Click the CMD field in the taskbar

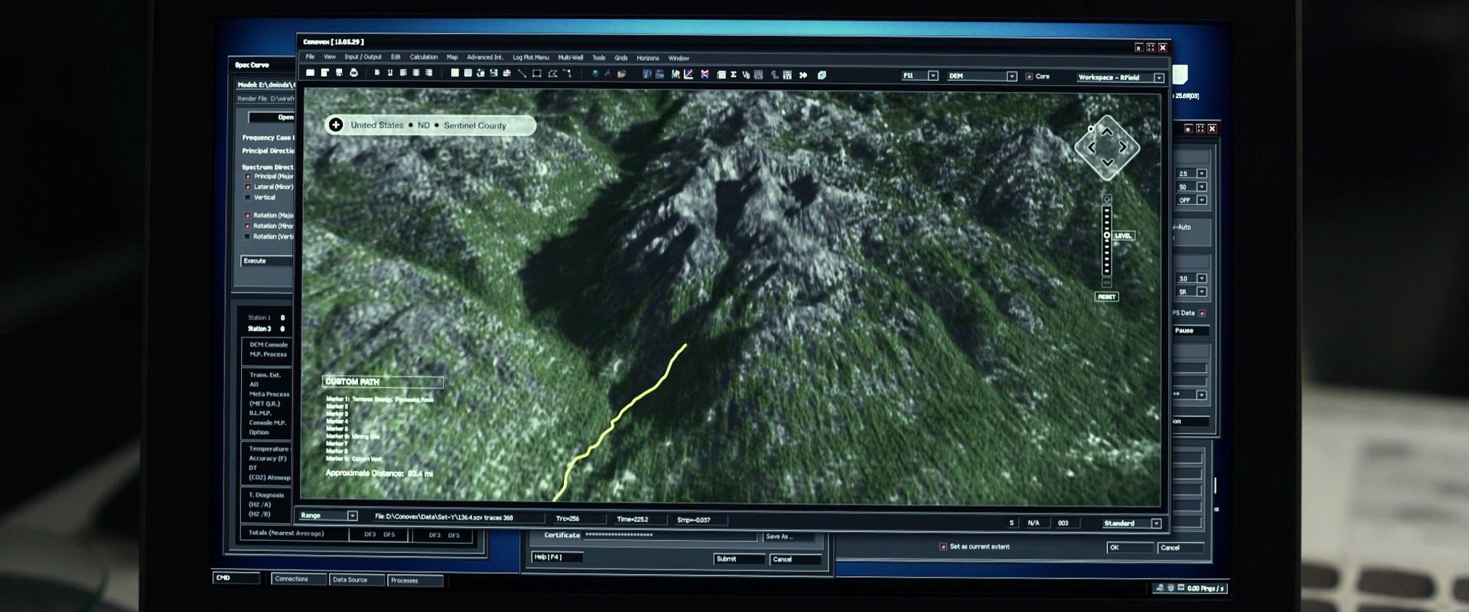coord(236,578)
